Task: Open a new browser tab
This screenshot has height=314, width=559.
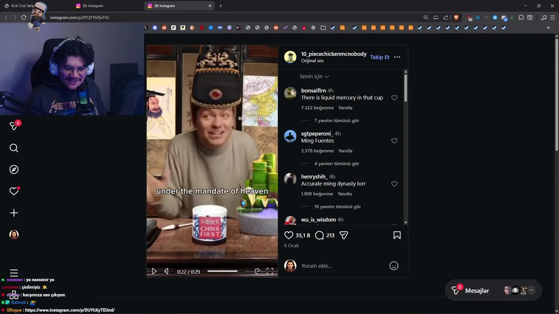Action: coord(221,6)
